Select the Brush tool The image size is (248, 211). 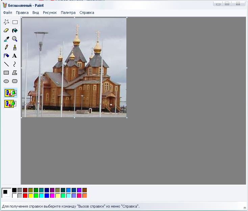point(15,47)
